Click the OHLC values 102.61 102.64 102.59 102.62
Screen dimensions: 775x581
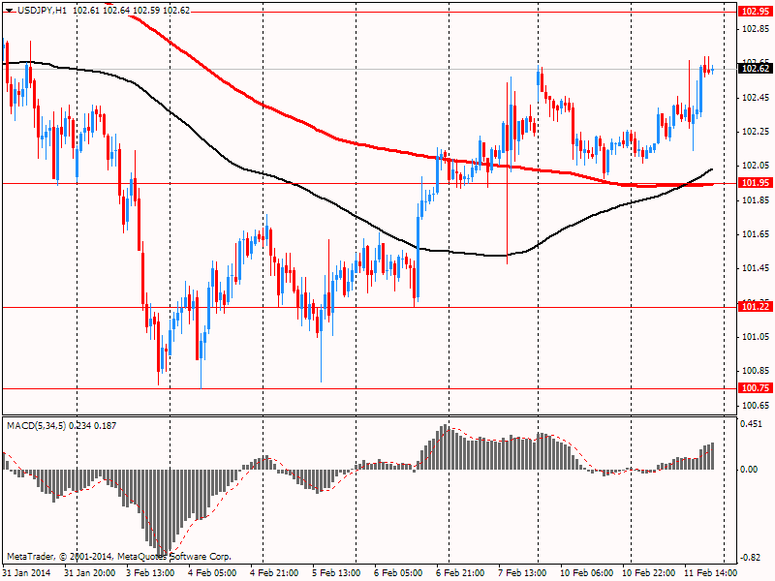[132, 11]
